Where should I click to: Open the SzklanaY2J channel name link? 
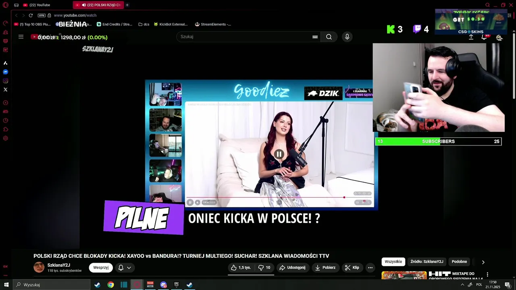[x=59, y=265]
